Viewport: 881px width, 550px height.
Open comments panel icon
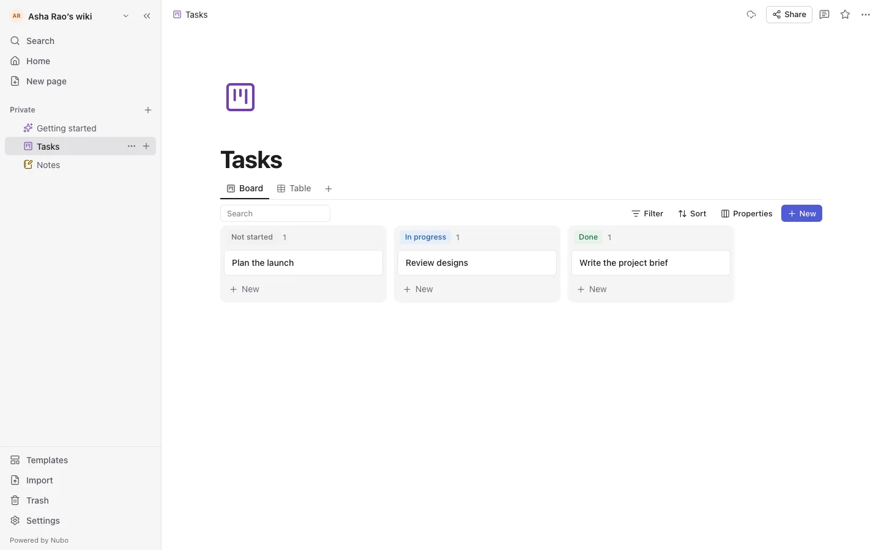(x=825, y=15)
